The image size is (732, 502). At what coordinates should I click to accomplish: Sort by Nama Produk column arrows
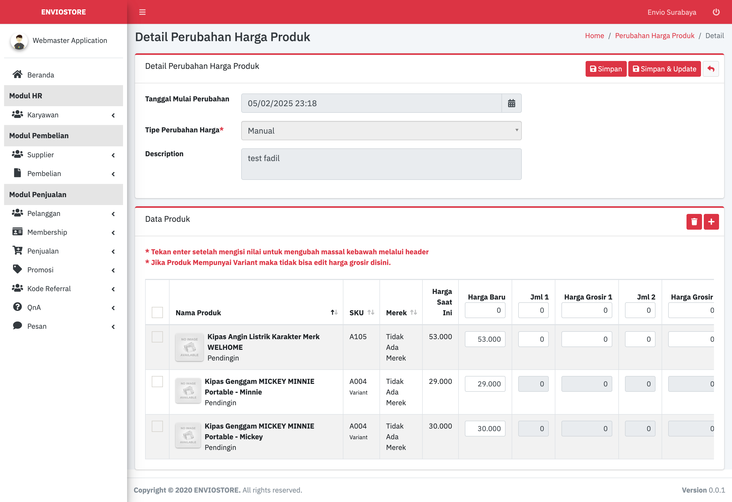[334, 312]
